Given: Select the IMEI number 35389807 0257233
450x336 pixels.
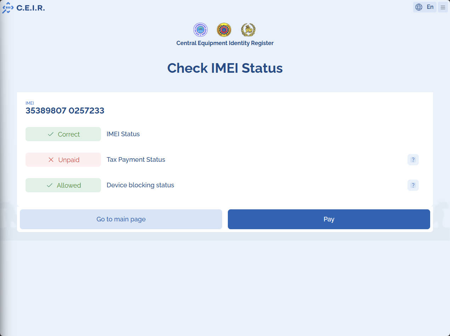Looking at the screenshot, I should (65, 111).
